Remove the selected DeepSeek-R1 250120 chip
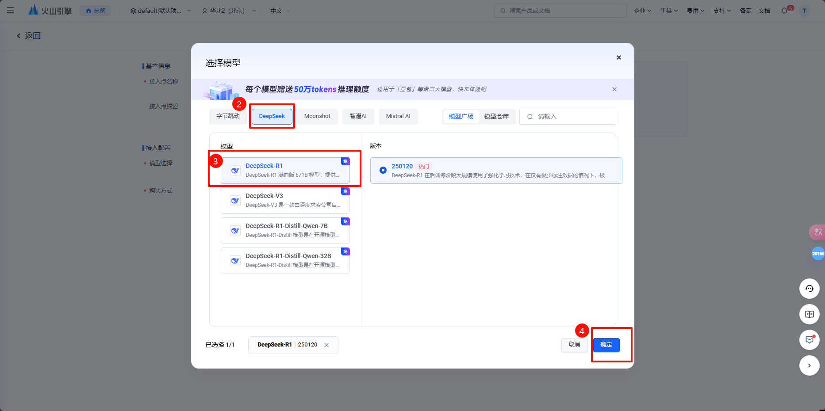The height and width of the screenshot is (411, 825). (x=326, y=345)
